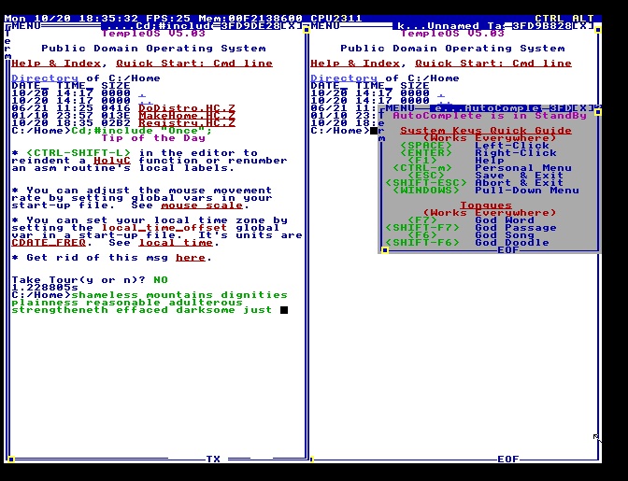Click 'TempleOS V5.03' heading in left terminal
Viewport: 628px width, 481px height.
point(153,34)
